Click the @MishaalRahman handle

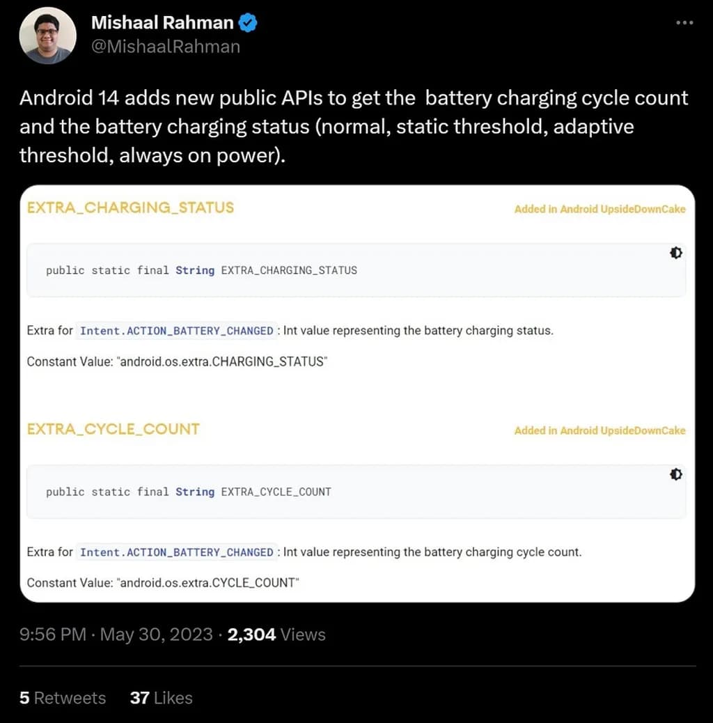click(x=166, y=47)
